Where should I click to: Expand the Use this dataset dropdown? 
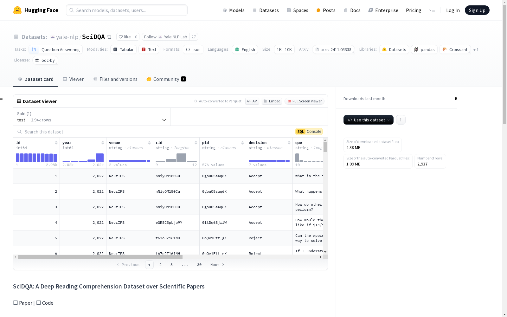[369, 120]
